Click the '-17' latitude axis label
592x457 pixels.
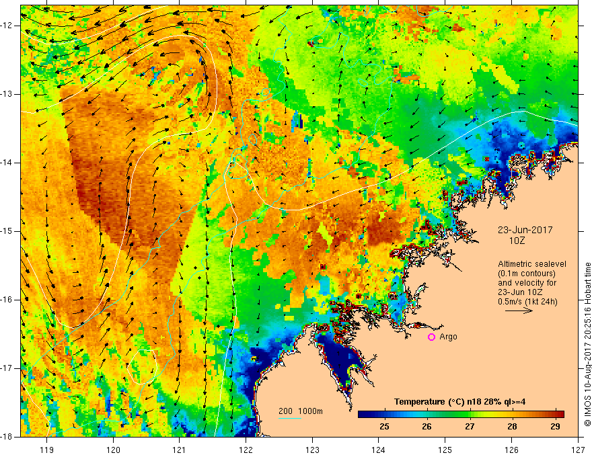[x=7, y=368]
